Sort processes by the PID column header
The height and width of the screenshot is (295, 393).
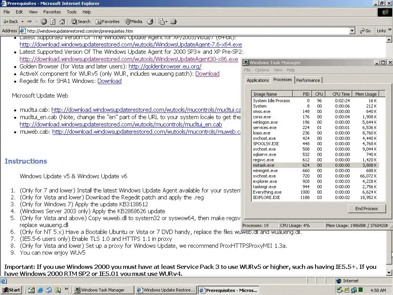[302, 94]
